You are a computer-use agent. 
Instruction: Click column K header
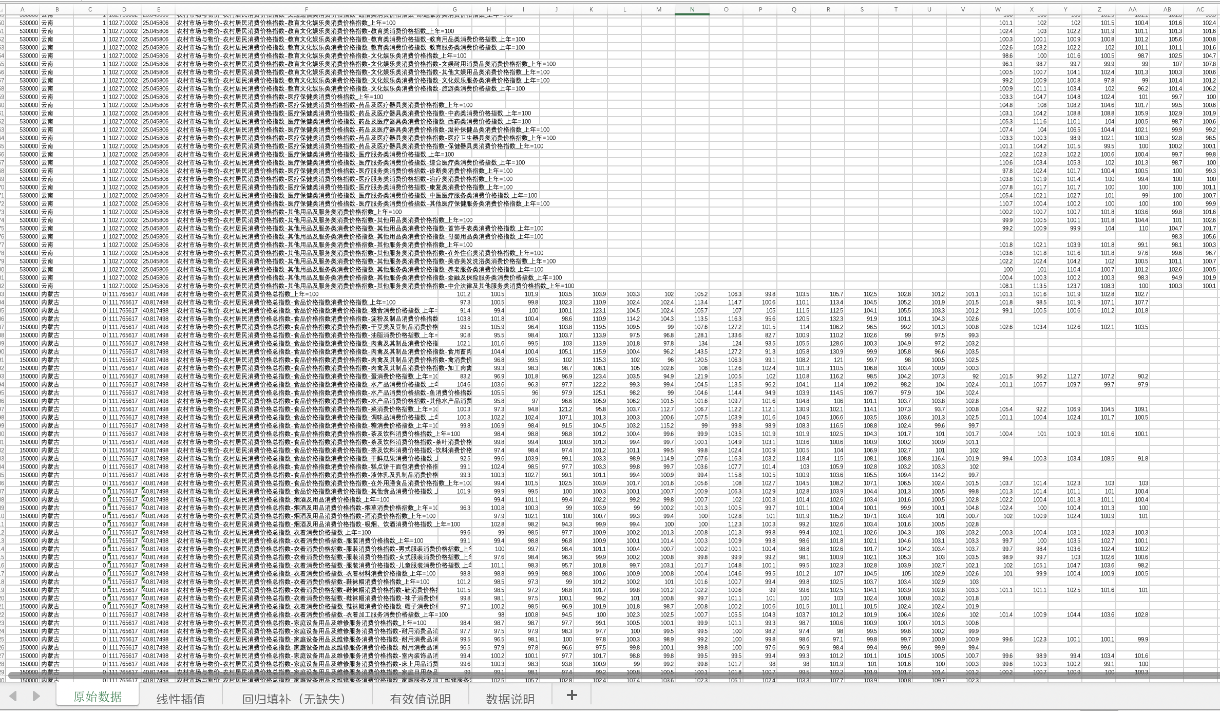(591, 9)
